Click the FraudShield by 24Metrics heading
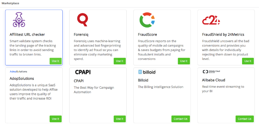This screenshot has width=259, height=124. pos(223,35)
